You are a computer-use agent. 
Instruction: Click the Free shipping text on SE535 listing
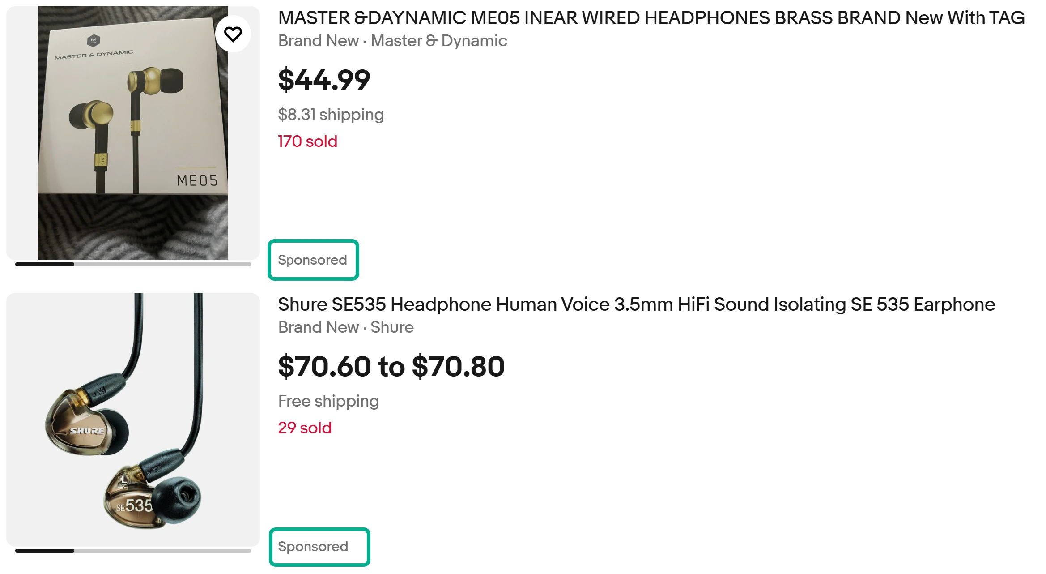click(328, 401)
